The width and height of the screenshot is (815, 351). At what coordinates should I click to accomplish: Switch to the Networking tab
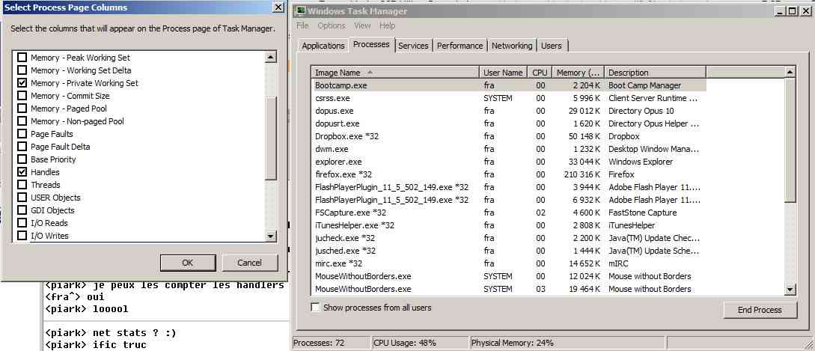512,46
